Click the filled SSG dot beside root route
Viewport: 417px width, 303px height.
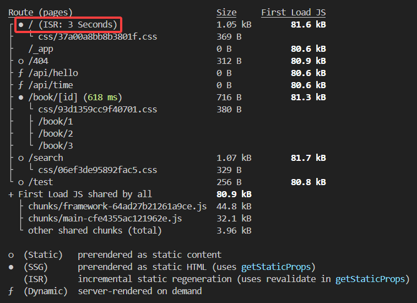(21, 25)
